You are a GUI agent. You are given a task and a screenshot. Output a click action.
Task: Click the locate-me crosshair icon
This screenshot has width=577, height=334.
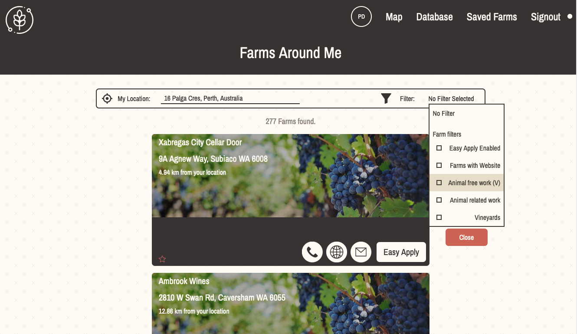107,98
